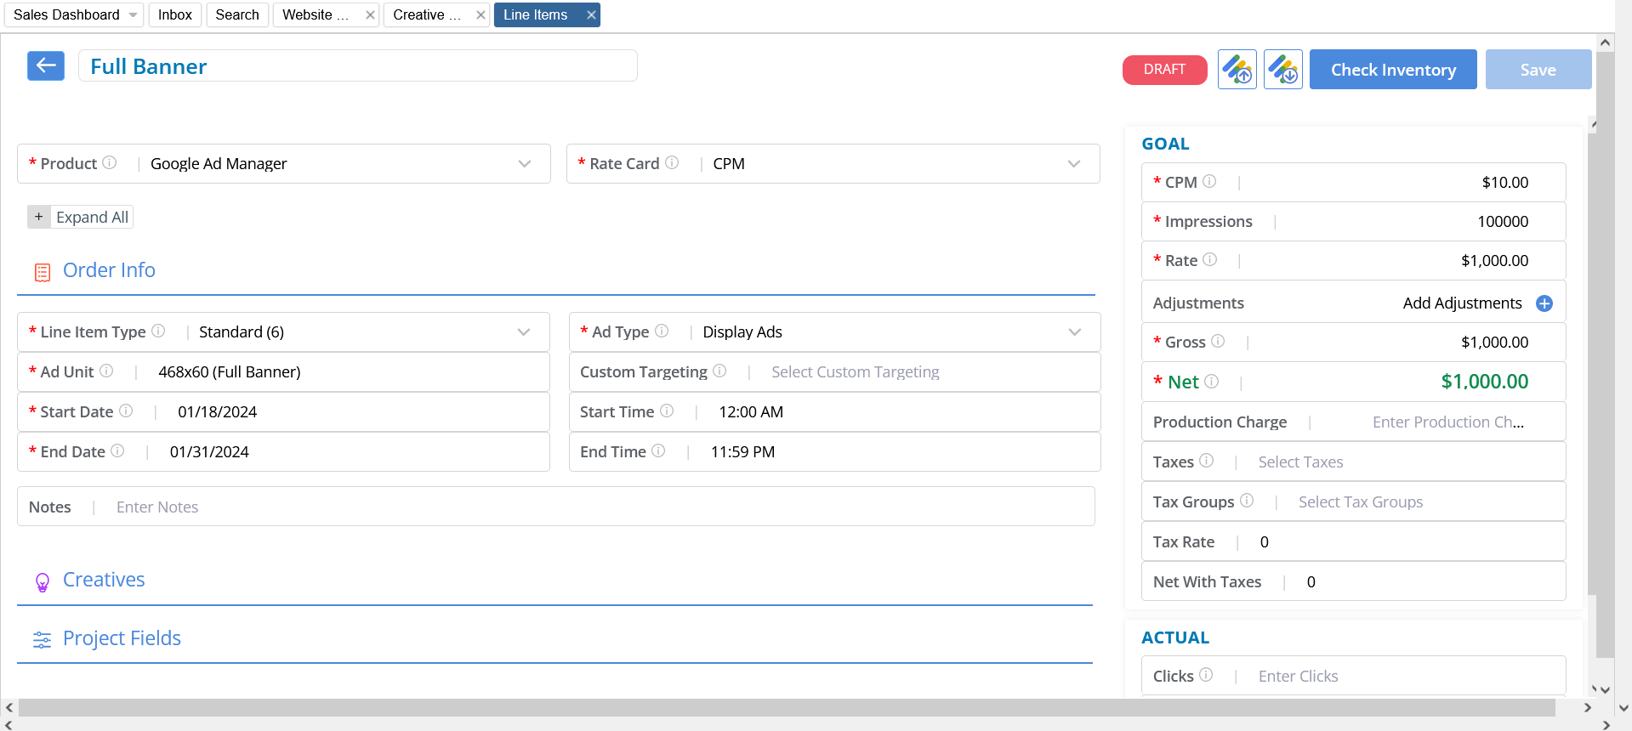This screenshot has height=731, width=1632.
Task: Switch to the Search tab
Action: [237, 14]
